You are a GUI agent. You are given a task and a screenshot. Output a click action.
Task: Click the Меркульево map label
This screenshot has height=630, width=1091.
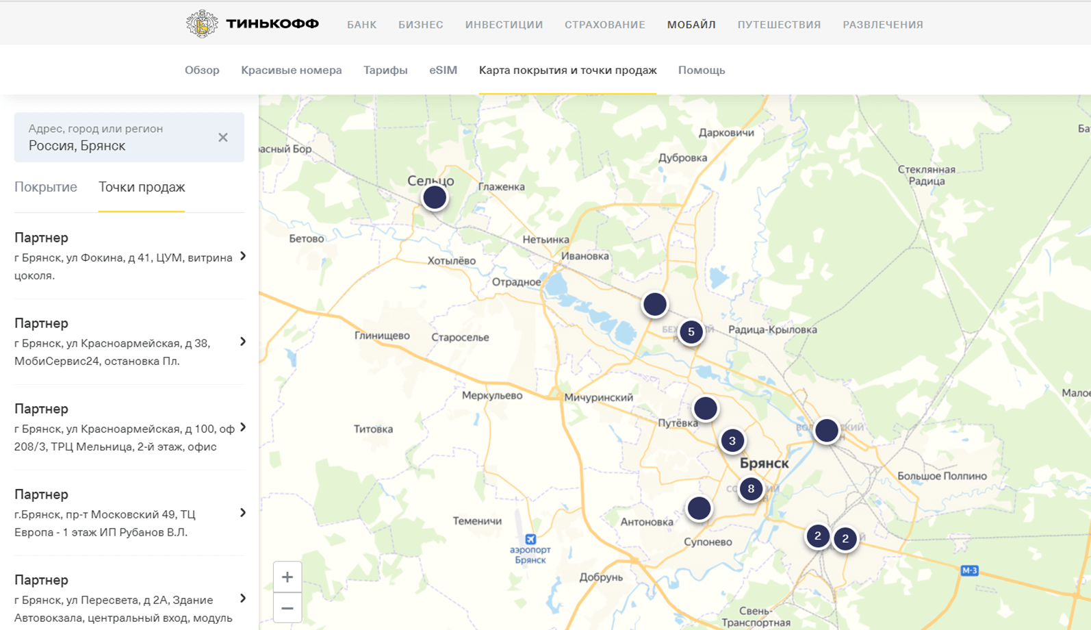492,395
